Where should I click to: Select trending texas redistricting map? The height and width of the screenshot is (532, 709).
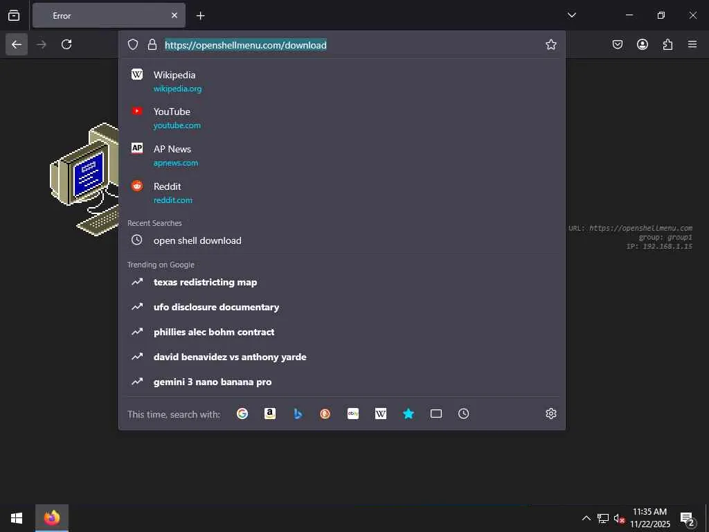[x=342, y=283]
